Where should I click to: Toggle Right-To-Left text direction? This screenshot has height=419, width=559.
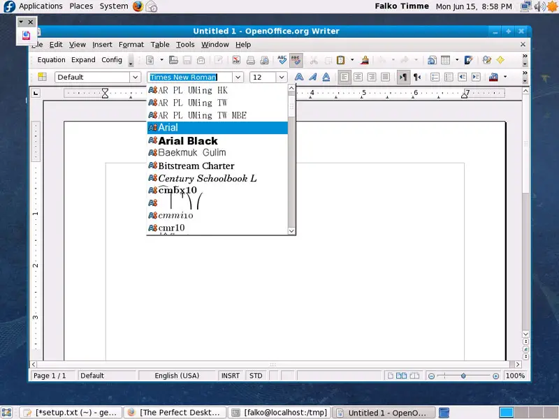pyautogui.click(x=417, y=77)
